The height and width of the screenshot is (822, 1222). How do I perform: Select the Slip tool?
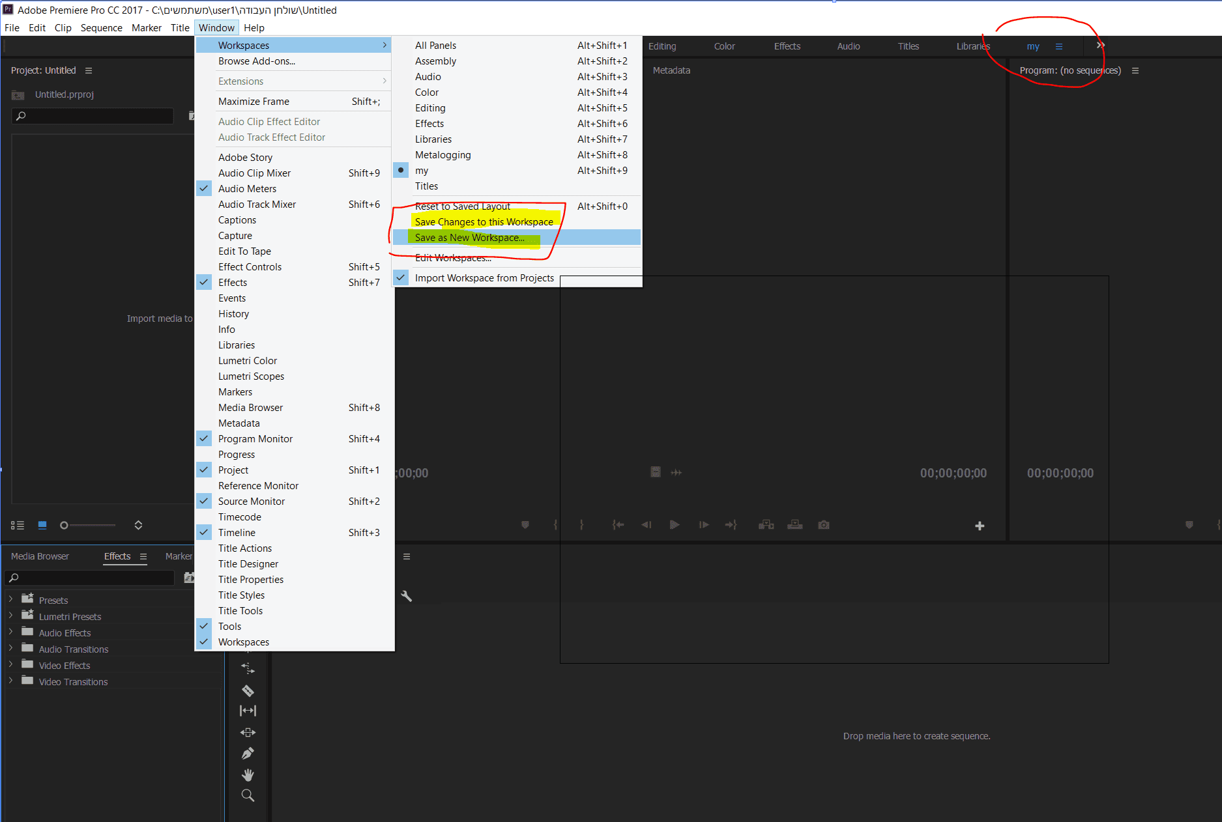point(248,711)
